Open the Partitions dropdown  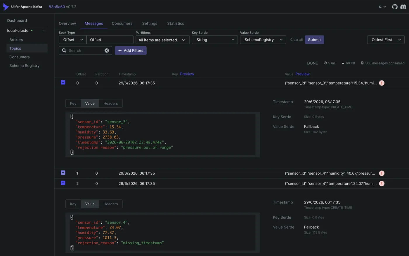[x=162, y=40]
